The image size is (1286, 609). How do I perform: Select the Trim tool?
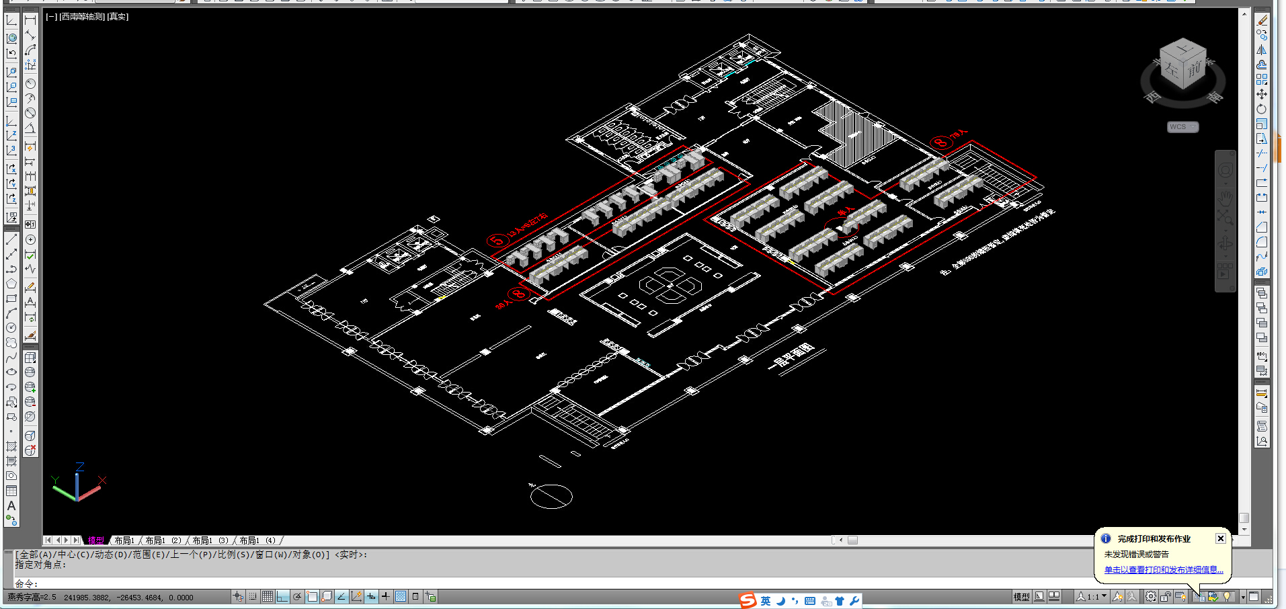(1262, 153)
